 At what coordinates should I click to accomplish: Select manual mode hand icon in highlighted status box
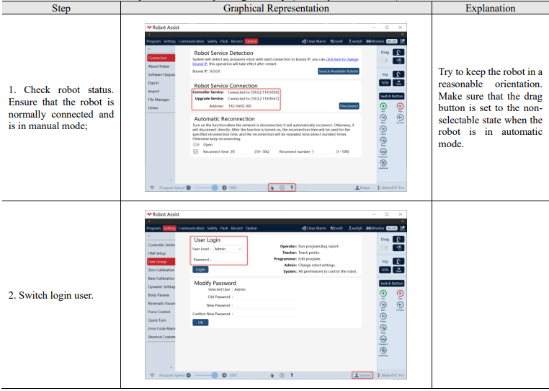click(272, 188)
